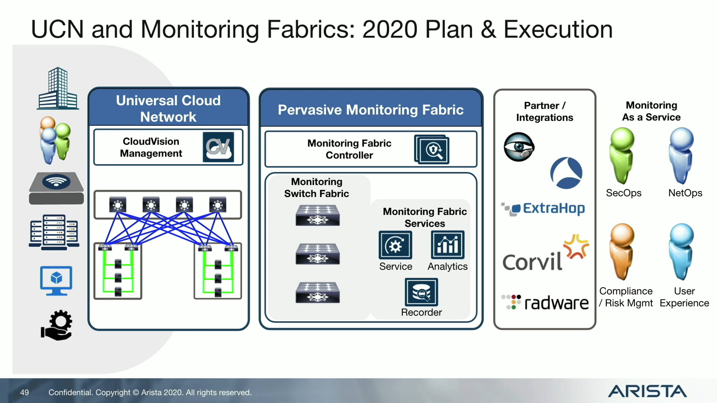The height and width of the screenshot is (403, 717).
Task: Click the slide title text
Action: point(322,29)
